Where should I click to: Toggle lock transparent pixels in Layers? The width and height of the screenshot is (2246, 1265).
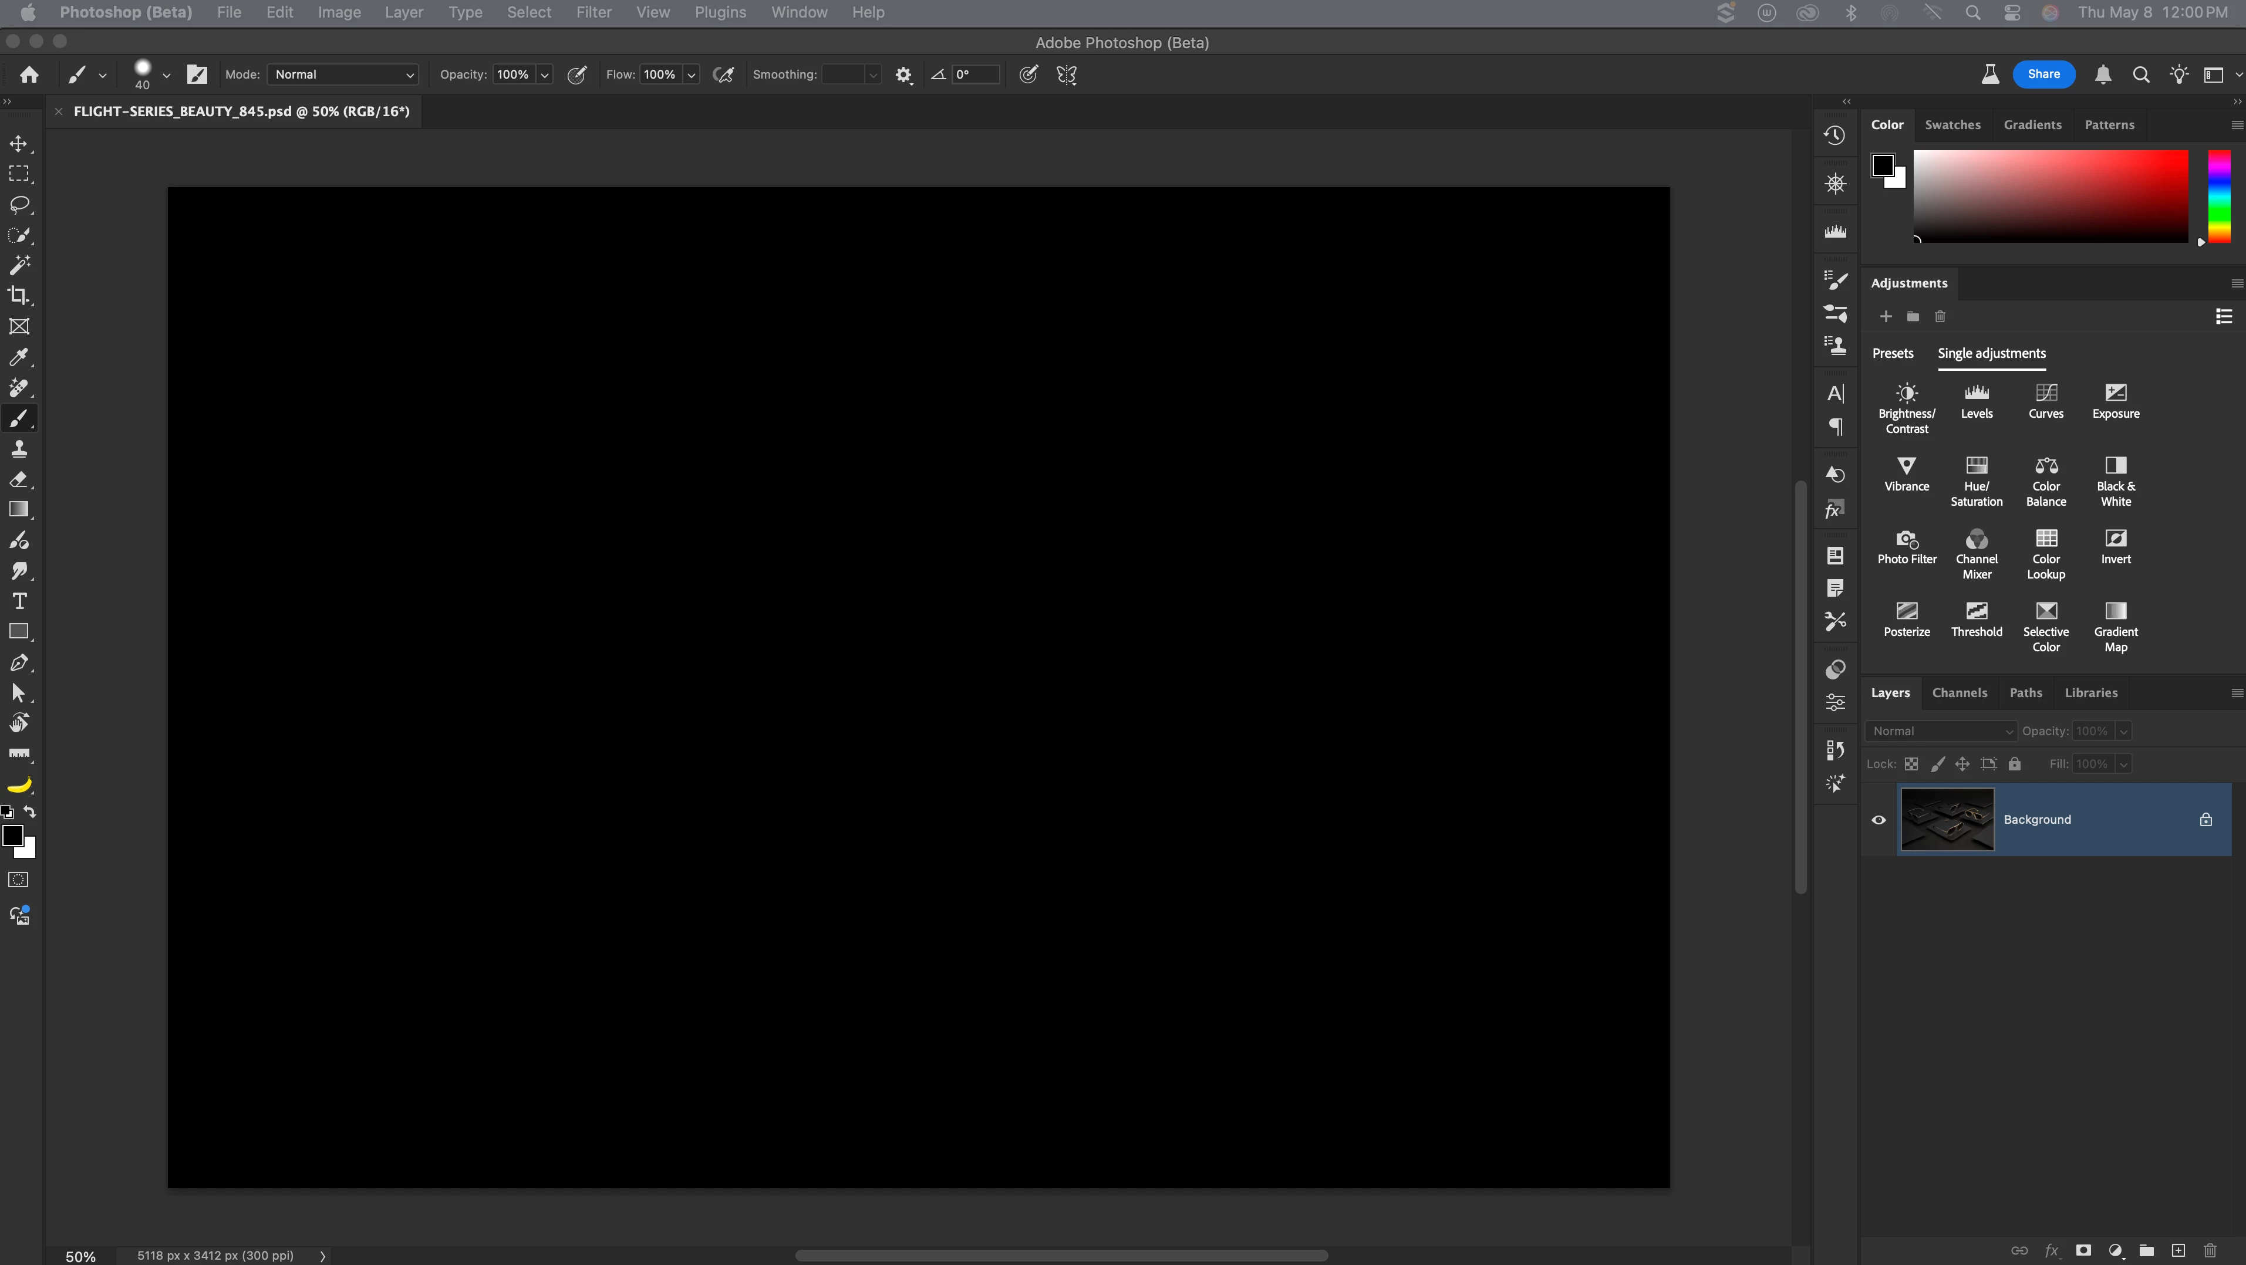[1911, 764]
